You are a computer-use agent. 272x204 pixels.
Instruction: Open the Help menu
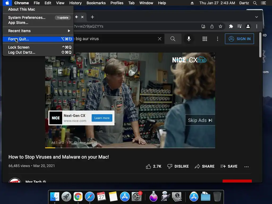coord(162,3)
